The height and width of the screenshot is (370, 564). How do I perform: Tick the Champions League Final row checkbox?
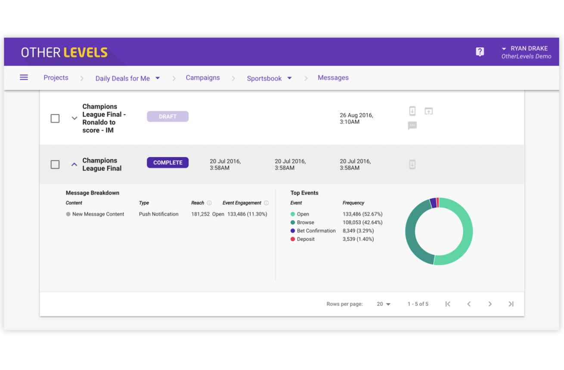pyautogui.click(x=55, y=164)
